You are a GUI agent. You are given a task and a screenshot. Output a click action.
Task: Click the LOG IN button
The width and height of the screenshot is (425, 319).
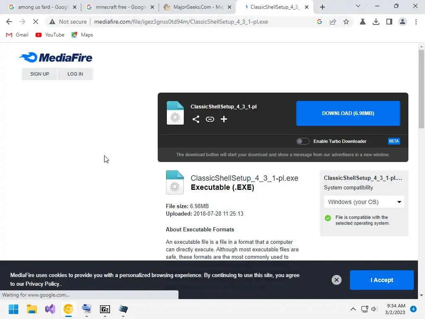click(x=76, y=74)
